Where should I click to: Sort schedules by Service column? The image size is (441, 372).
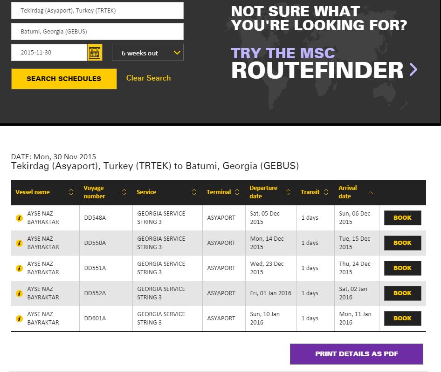pos(193,192)
